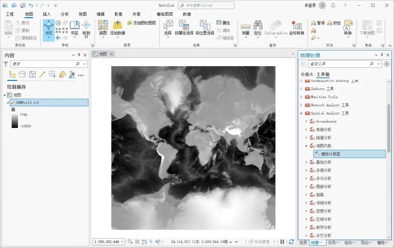Screen dimensions: 394x248
Task: Open the 插入 ribbon tab
Action: 47,14
